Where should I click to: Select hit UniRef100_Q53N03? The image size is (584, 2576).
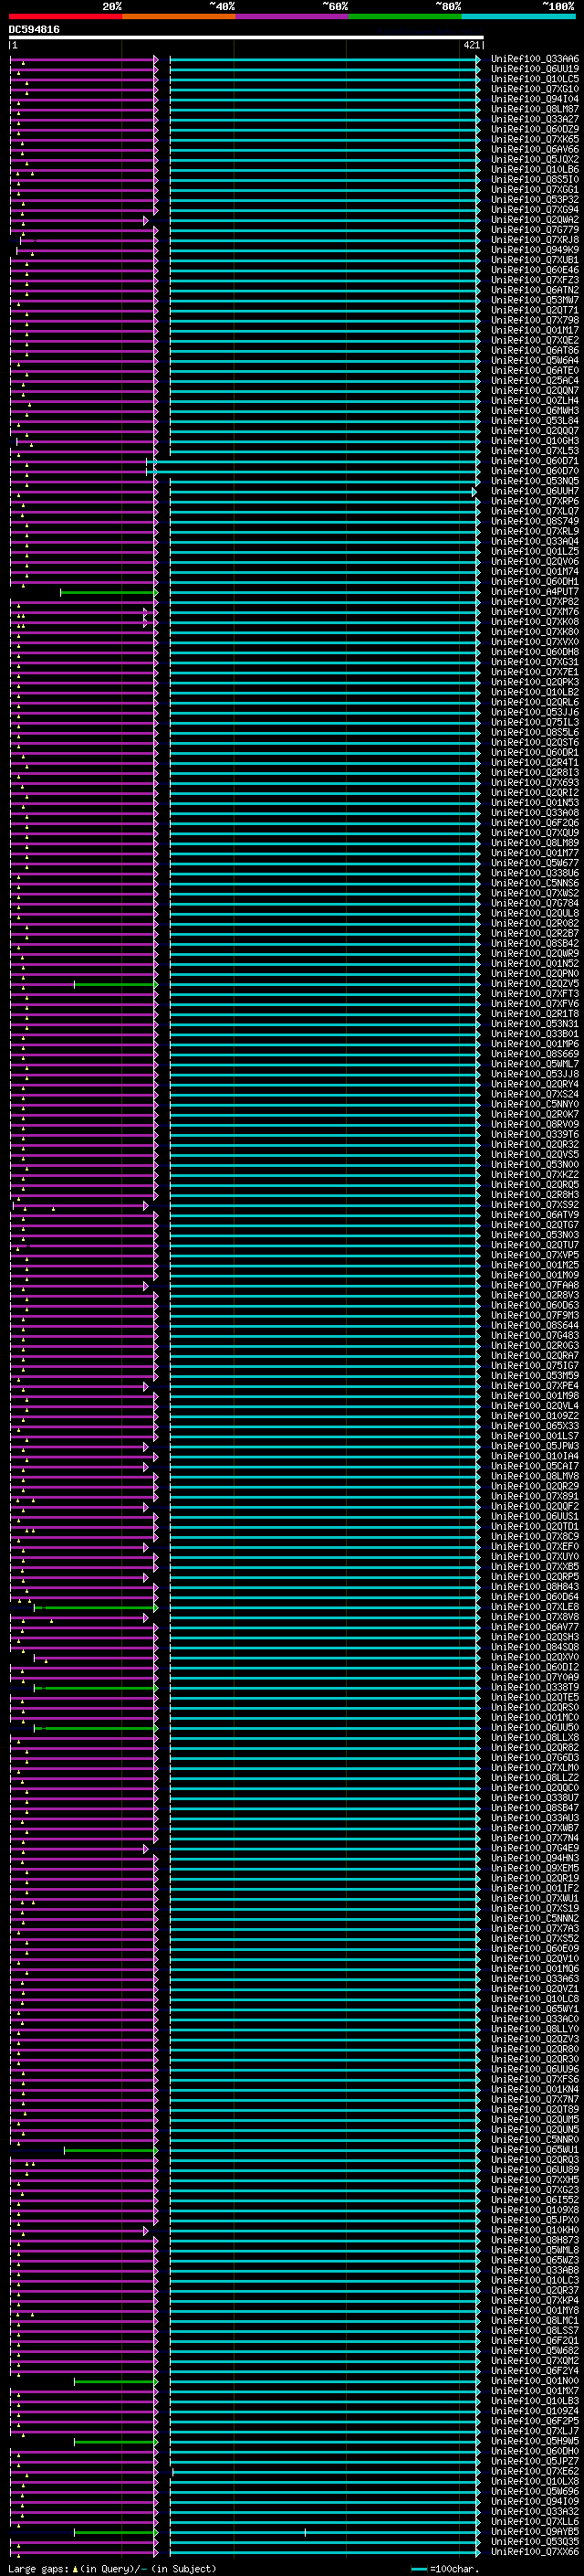click(x=535, y=1235)
